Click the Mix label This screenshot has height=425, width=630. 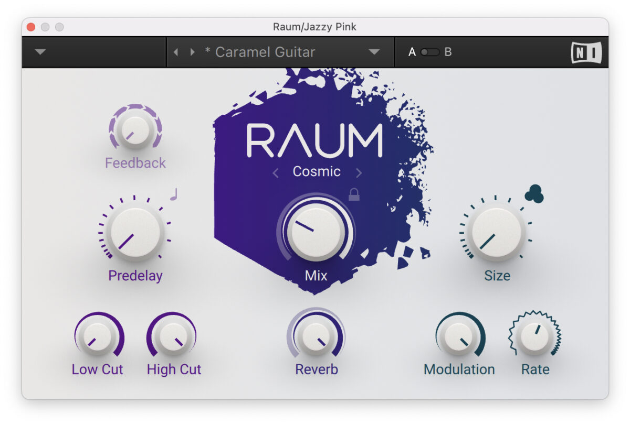tap(316, 276)
